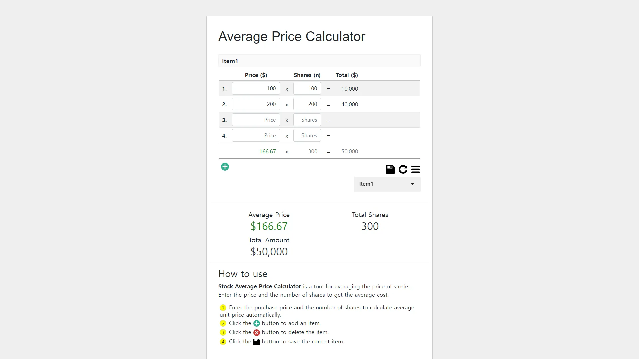
Task: Click the Average Price Calculator heading
Action: [292, 36]
